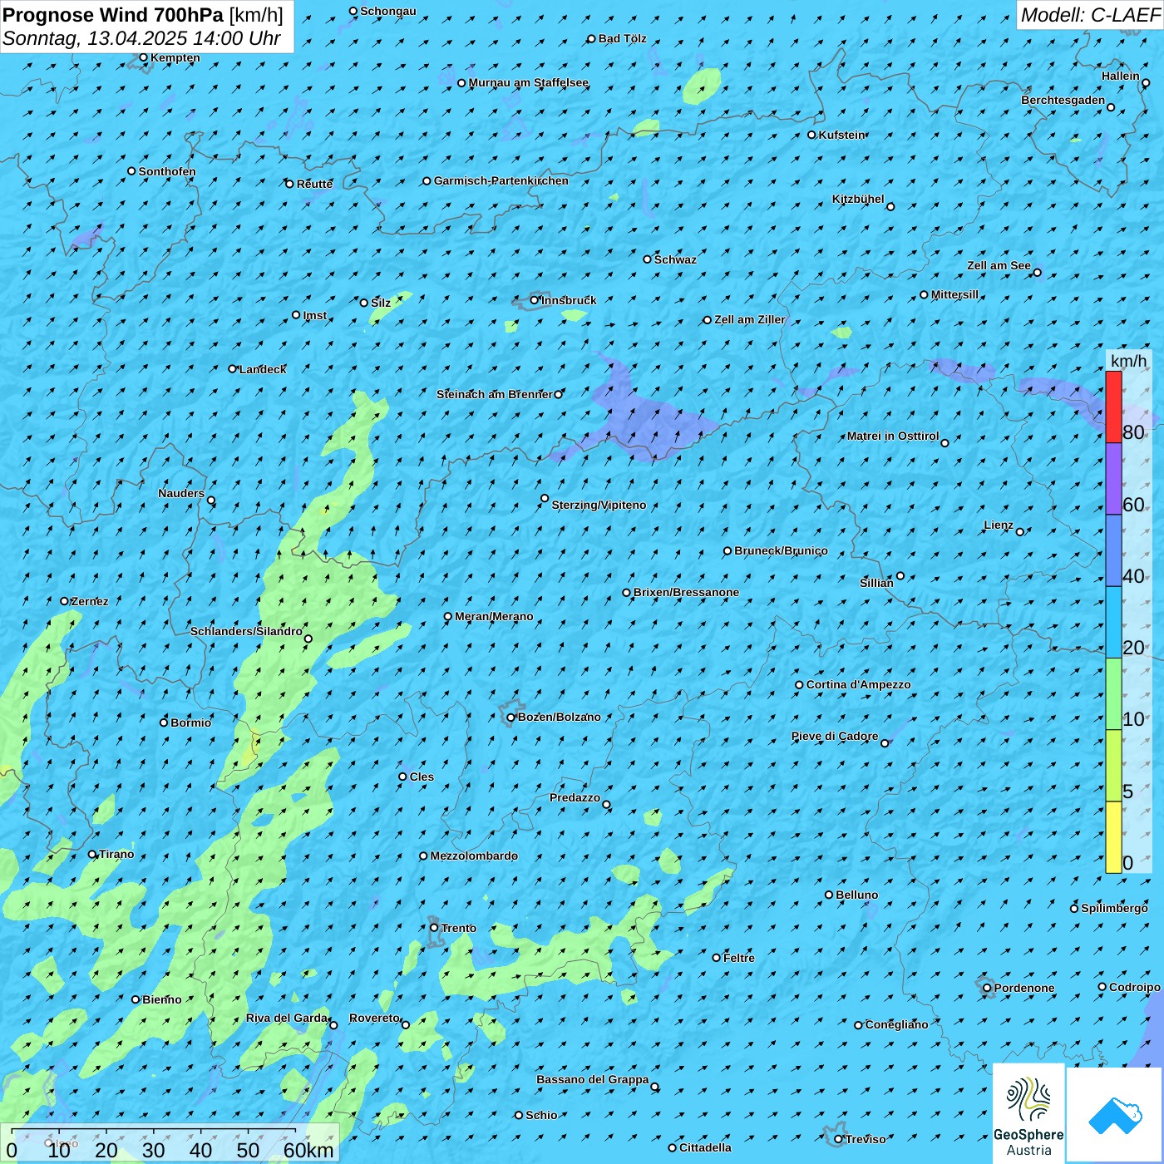1164x1164 pixels.
Task: Click the 'Cortina d'Ampezzo' label
Action: point(859,684)
